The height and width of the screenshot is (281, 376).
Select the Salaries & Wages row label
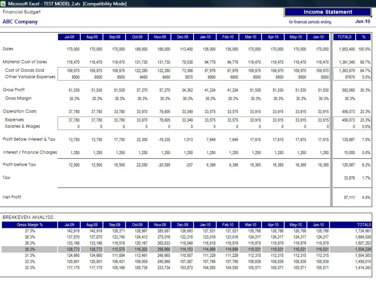point(23,126)
